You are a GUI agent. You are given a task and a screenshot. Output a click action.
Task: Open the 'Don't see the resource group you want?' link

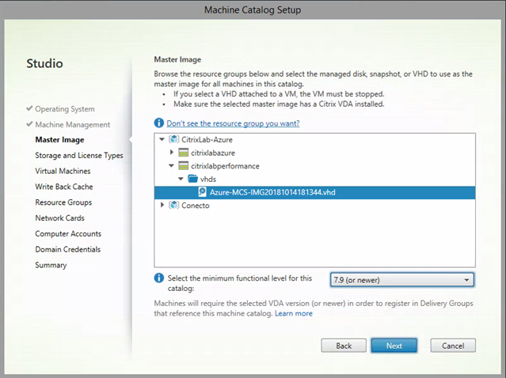point(233,123)
